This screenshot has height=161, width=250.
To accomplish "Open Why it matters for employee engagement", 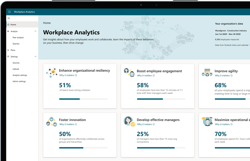I will 145,76.
